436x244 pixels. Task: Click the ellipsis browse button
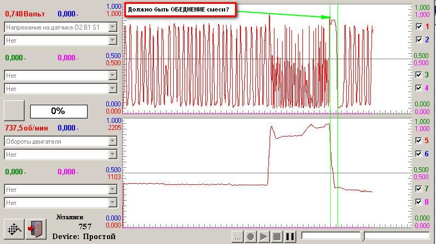(238, 237)
